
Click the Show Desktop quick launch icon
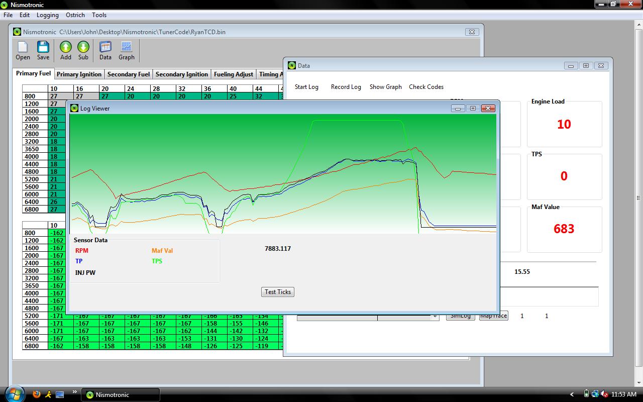tap(60, 394)
